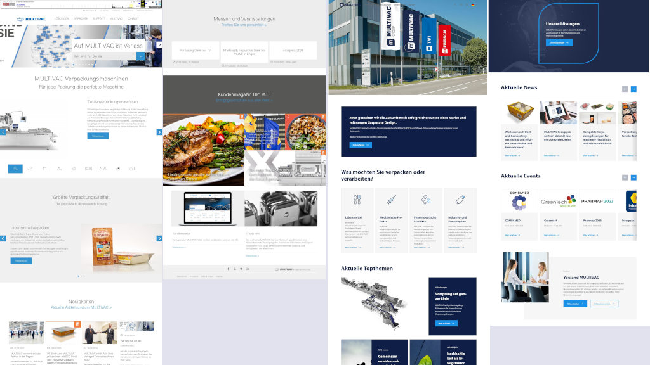Click Mehr erfahren on the Lebensmittel card
650x365 pixels.
(353, 248)
